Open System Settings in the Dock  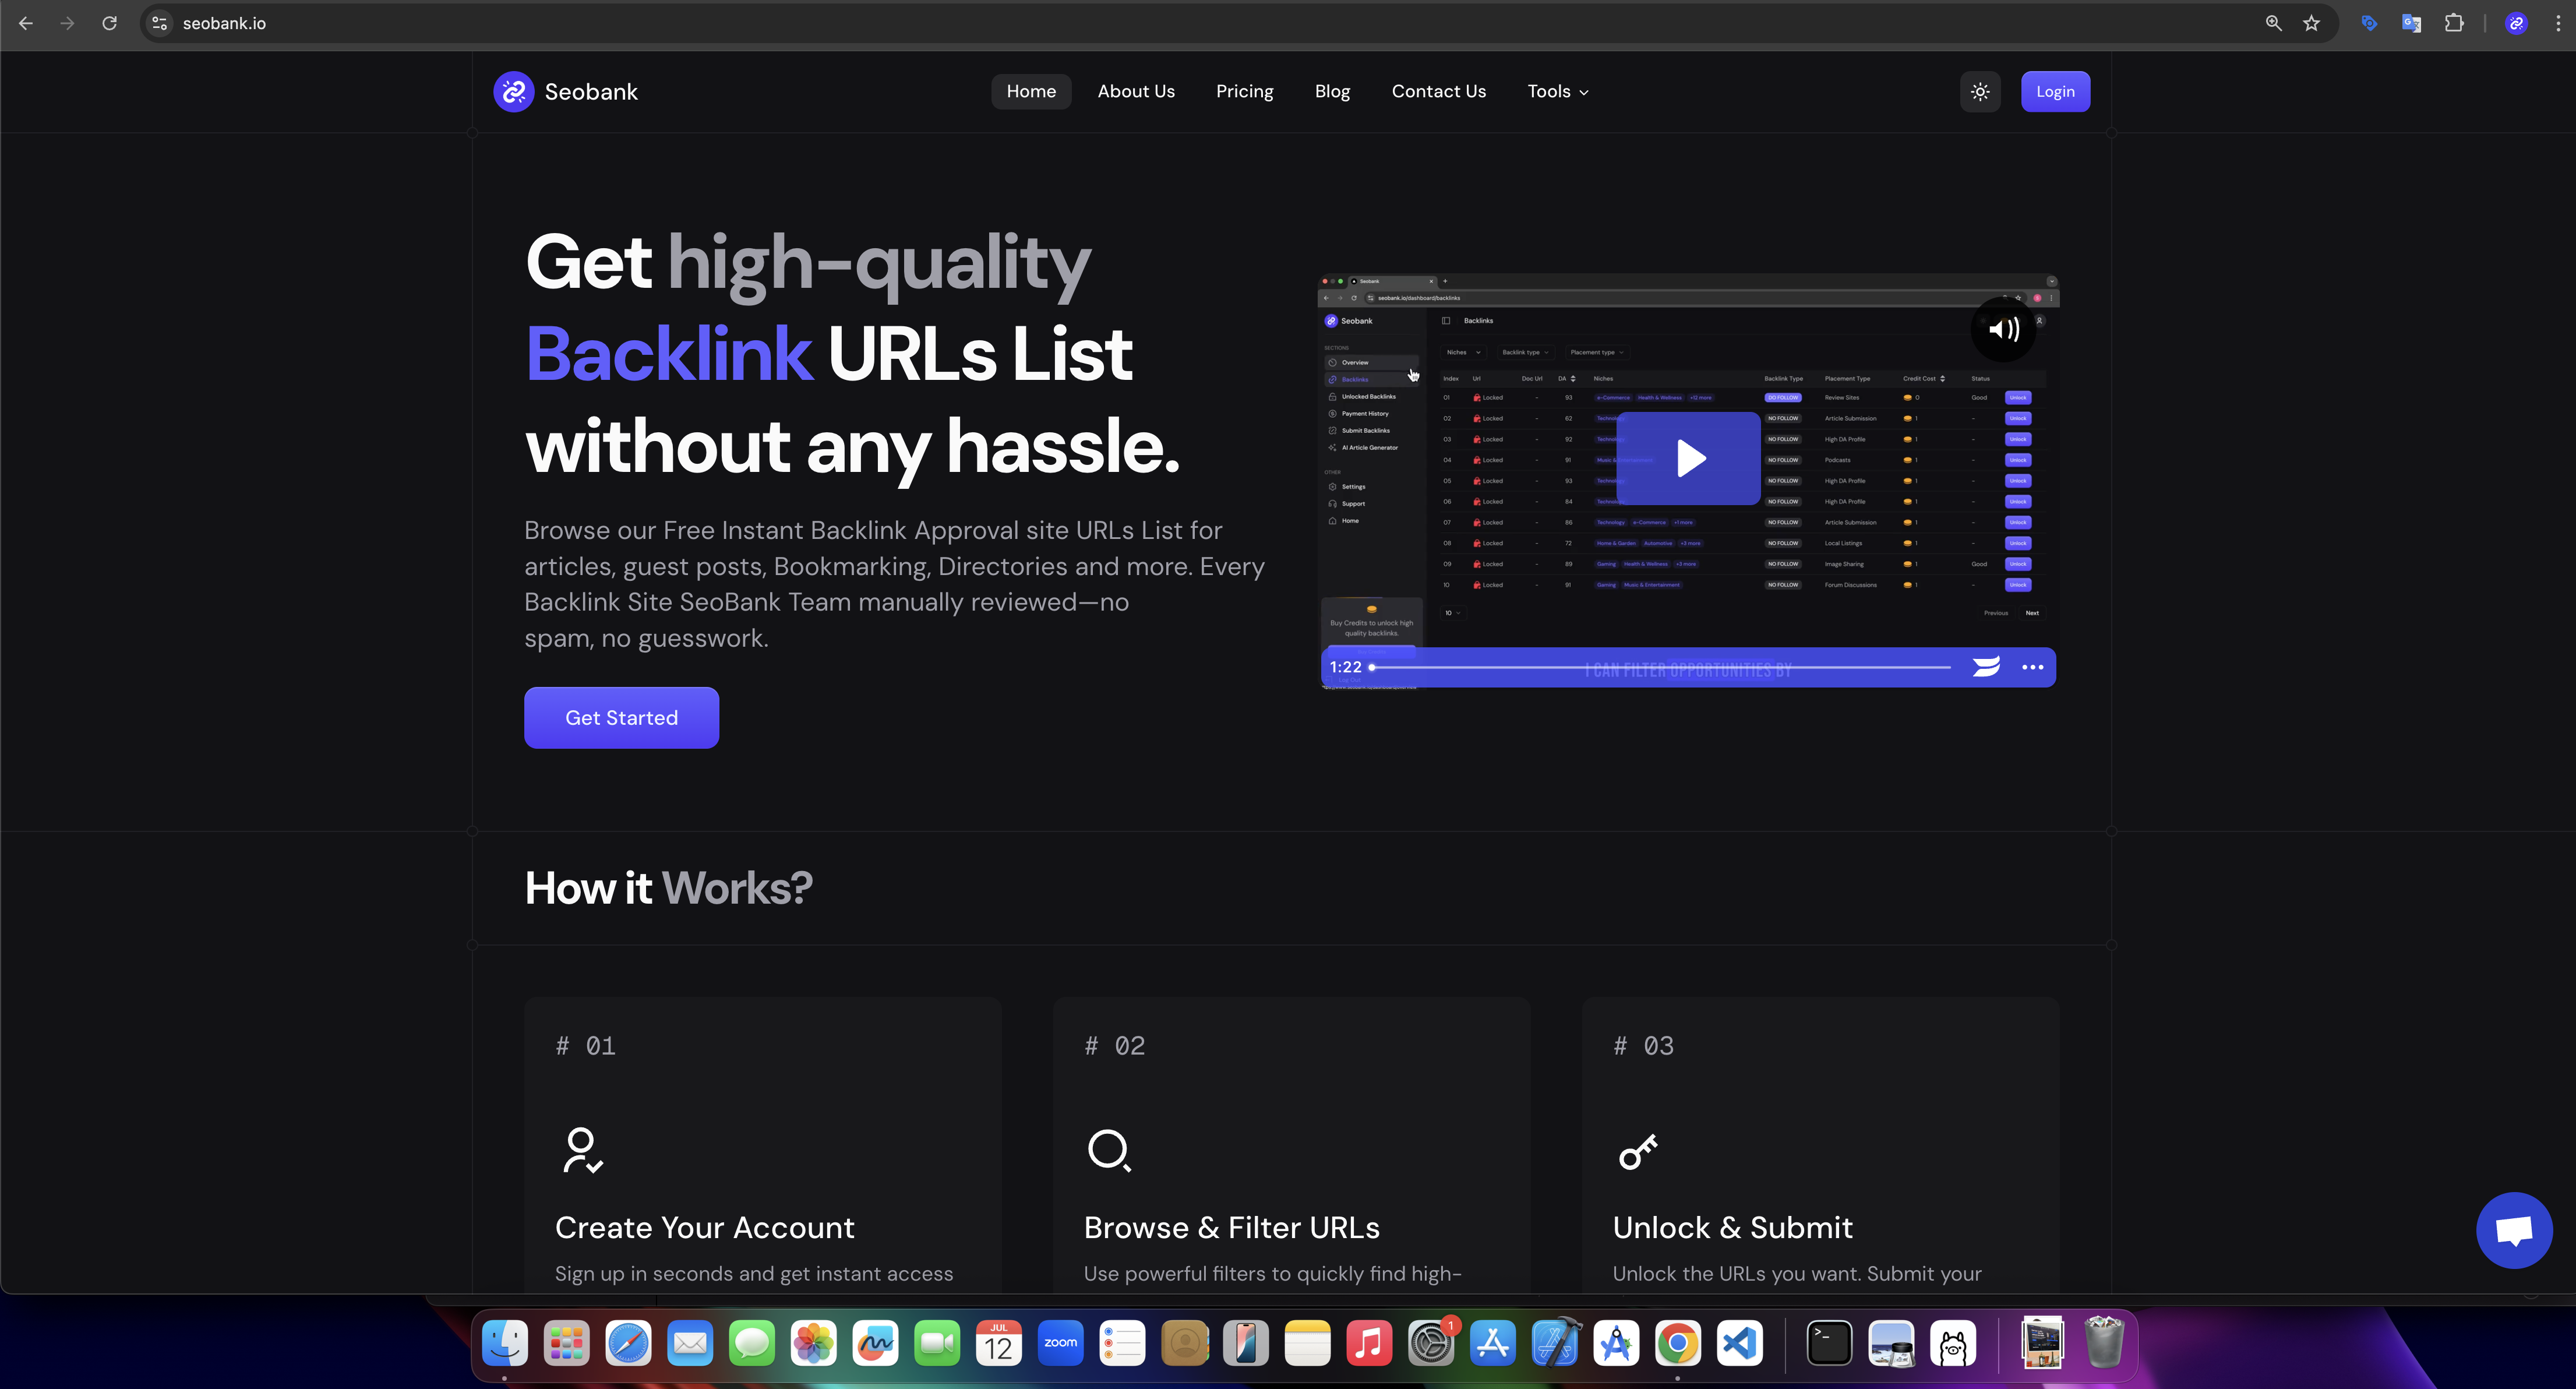coord(1431,1342)
